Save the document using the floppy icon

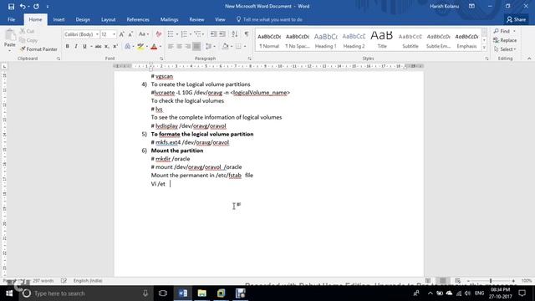tap(11, 7)
